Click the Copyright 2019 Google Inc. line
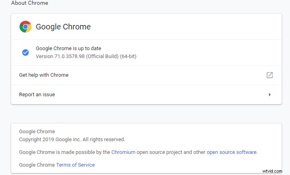The image size is (290, 175). point(72,139)
